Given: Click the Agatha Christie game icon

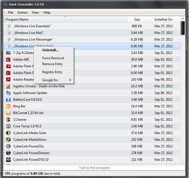Looking at the screenshot, I should [8, 86].
